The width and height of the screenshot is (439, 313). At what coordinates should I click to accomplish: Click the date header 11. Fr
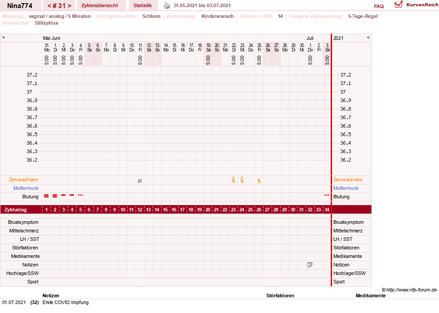(141, 47)
